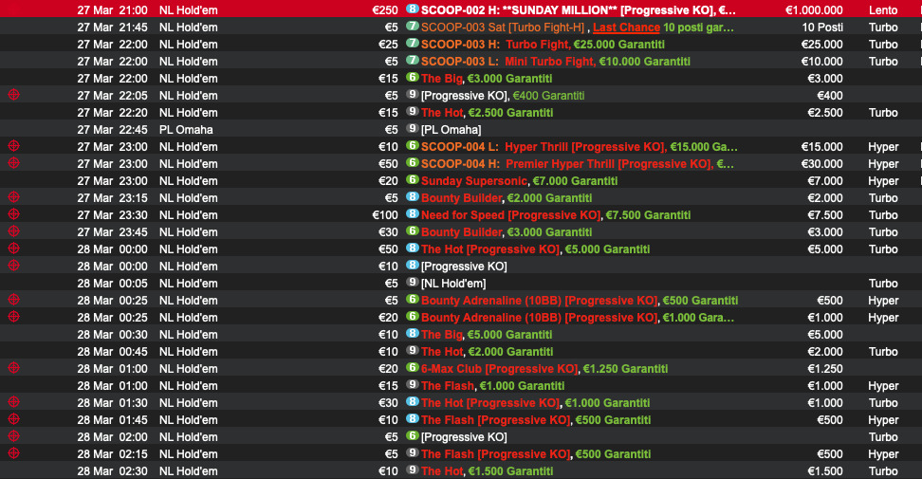Open the Sunday Supersonic €7.000 Garantiti tournament
This screenshot has height=479, width=922.
(519, 181)
